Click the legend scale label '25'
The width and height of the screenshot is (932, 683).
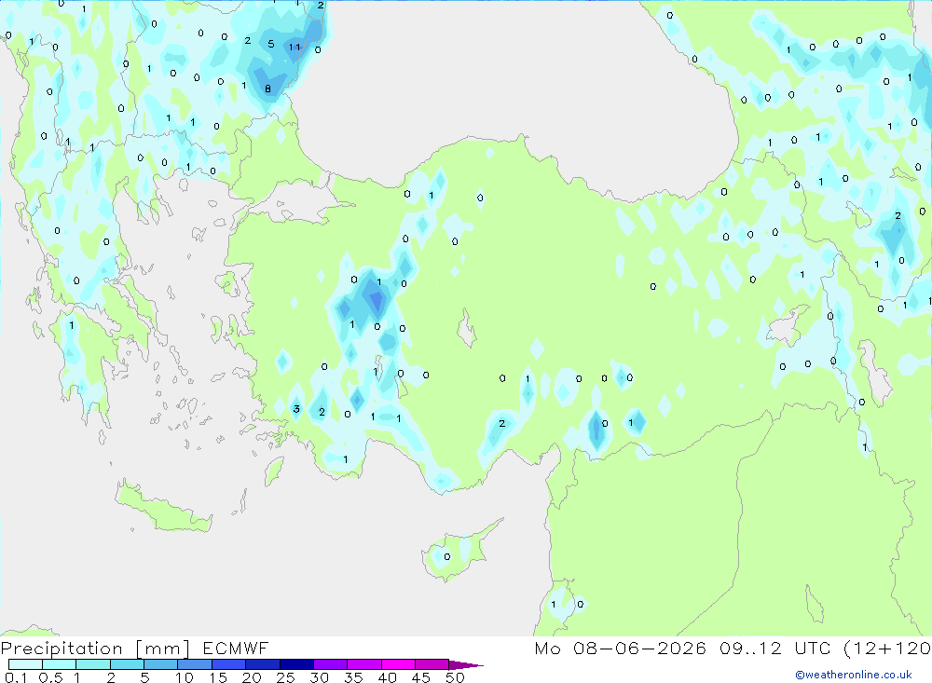(x=286, y=677)
